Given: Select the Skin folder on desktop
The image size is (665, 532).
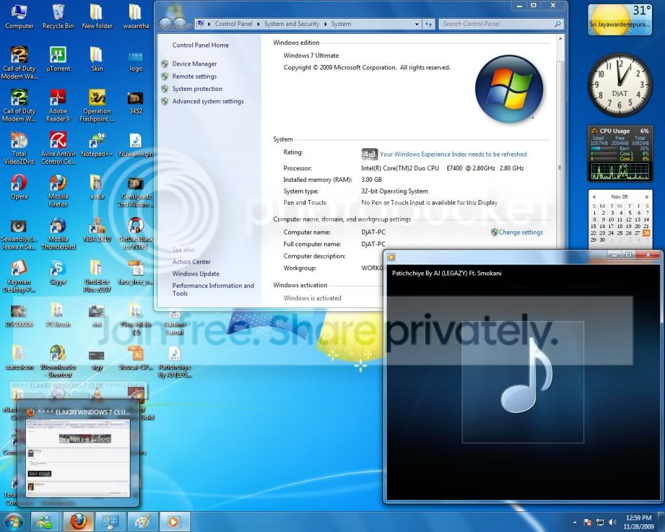Looking at the screenshot, I should pos(97,59).
